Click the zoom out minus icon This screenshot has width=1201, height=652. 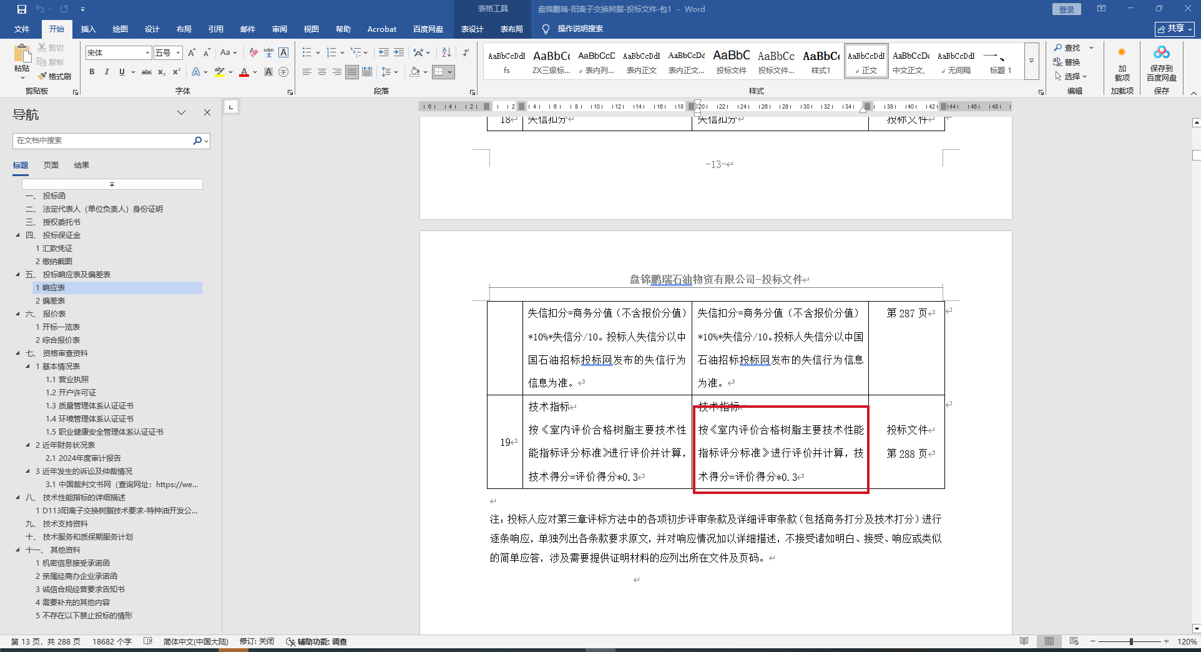click(x=1093, y=641)
